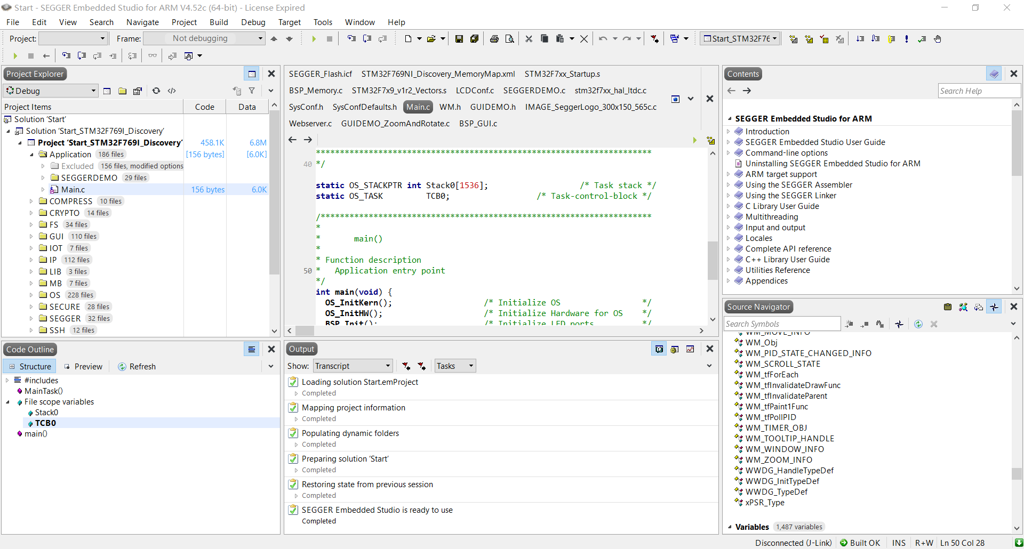Click the Search Symbols input field
Screen dimensions: 1024x549
782,324
